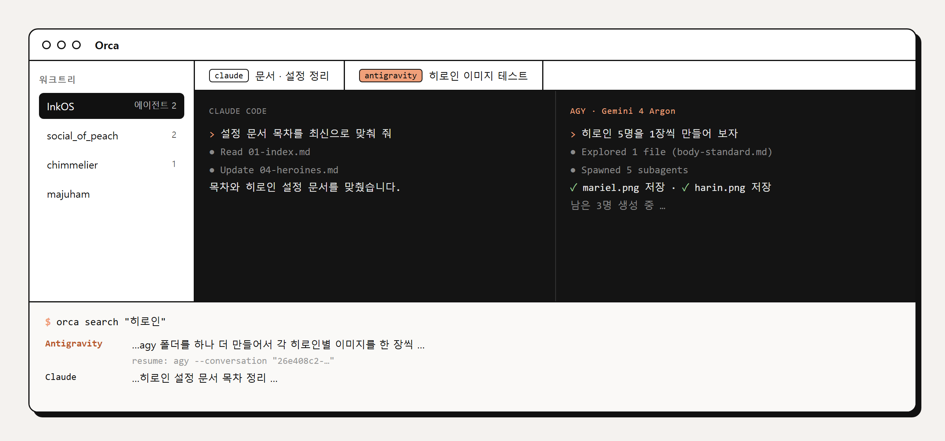Open the Antigravity search result label
Screen dimensions: 945x441
click(74, 343)
